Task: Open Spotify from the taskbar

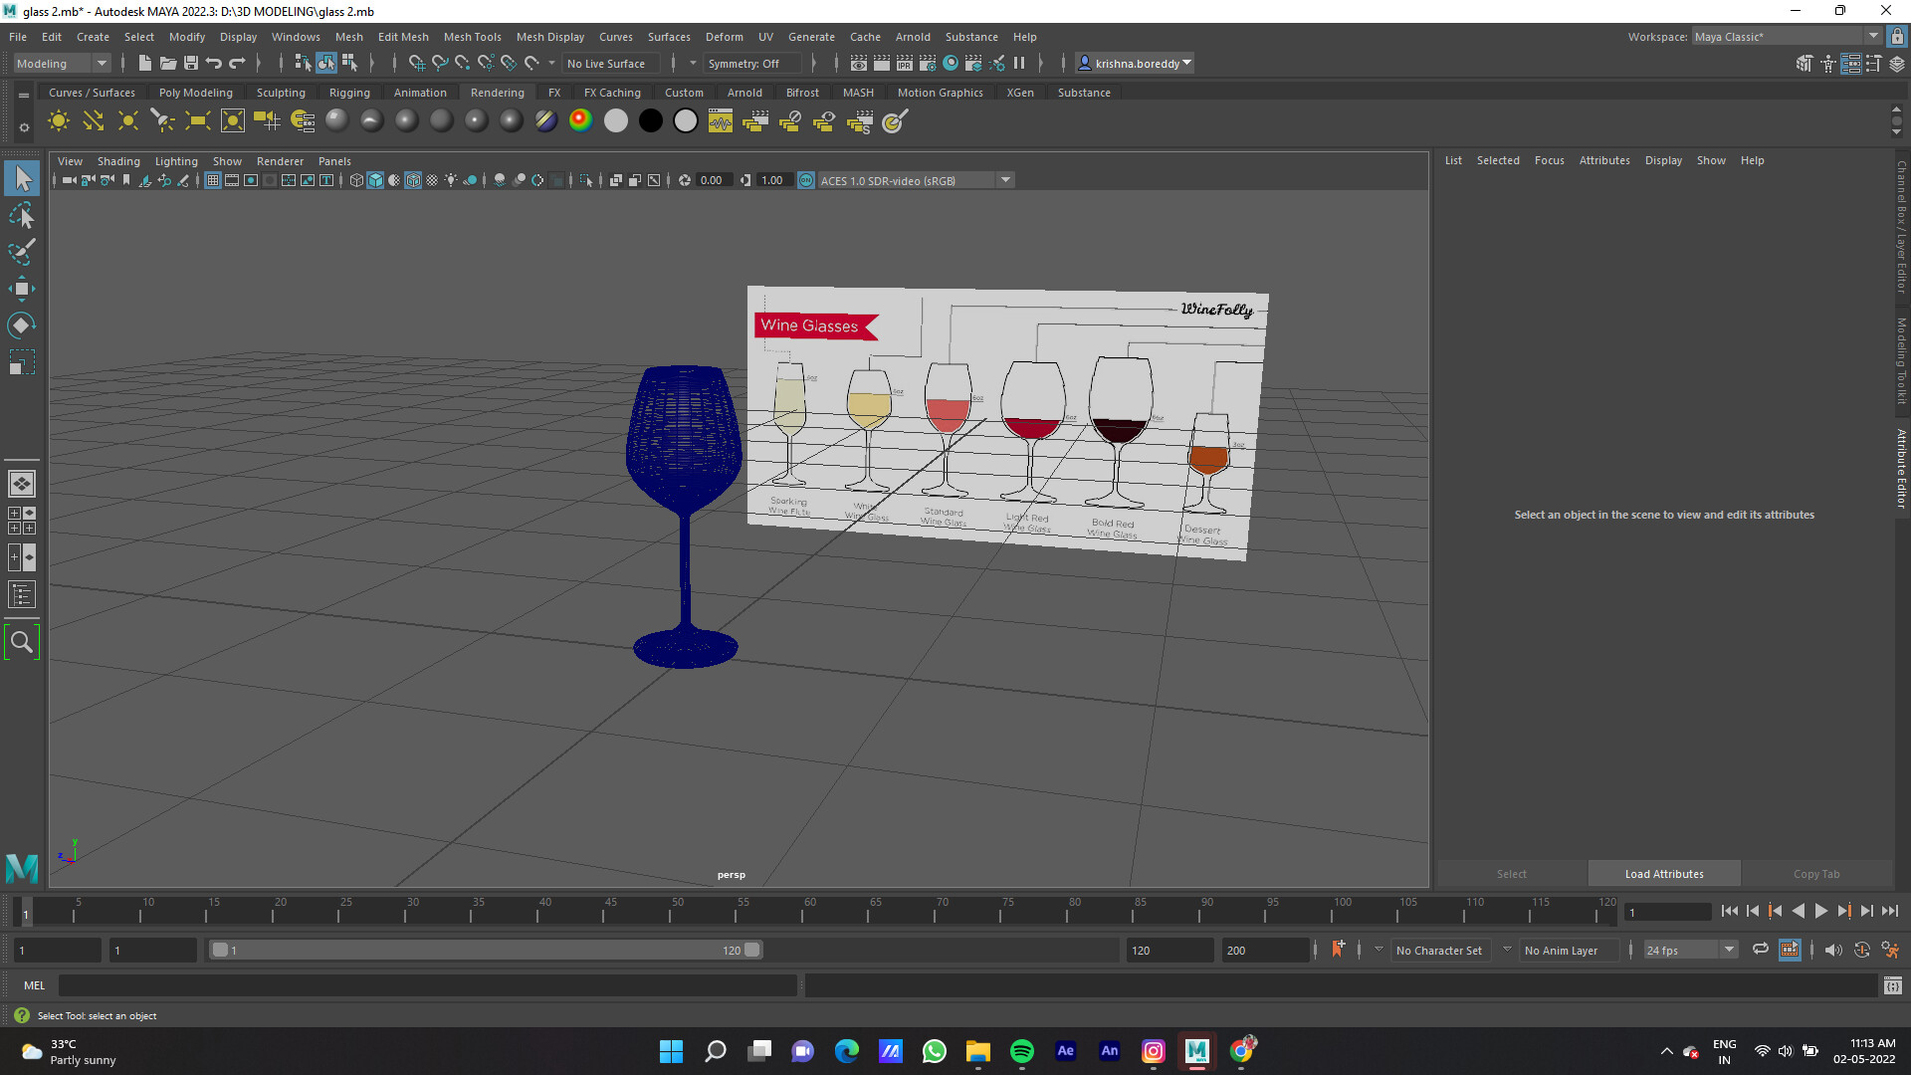Action: click(x=1021, y=1050)
